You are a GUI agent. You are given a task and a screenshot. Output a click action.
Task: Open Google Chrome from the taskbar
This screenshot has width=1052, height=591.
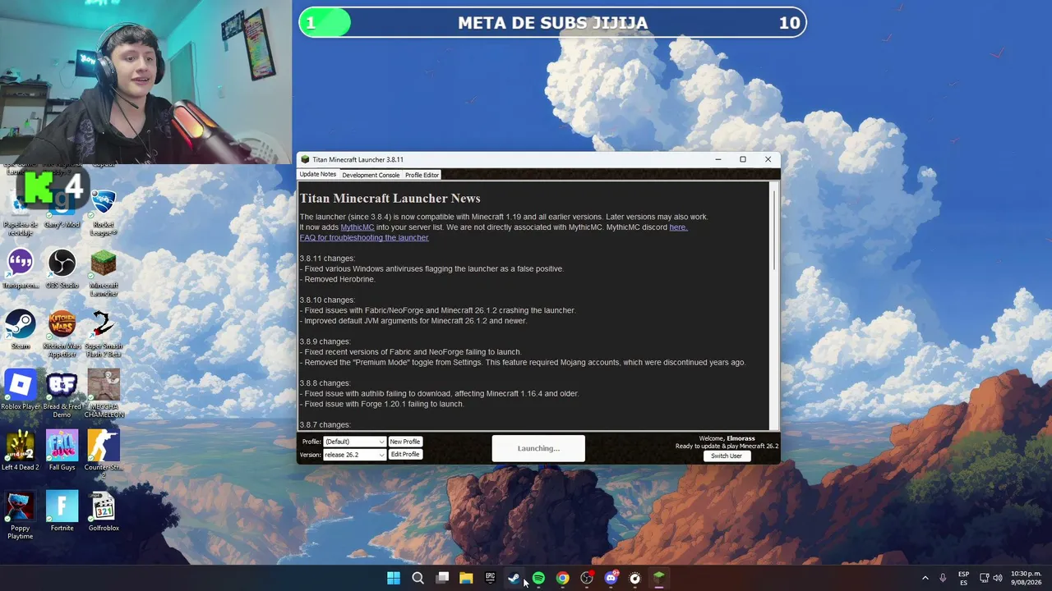(x=562, y=578)
